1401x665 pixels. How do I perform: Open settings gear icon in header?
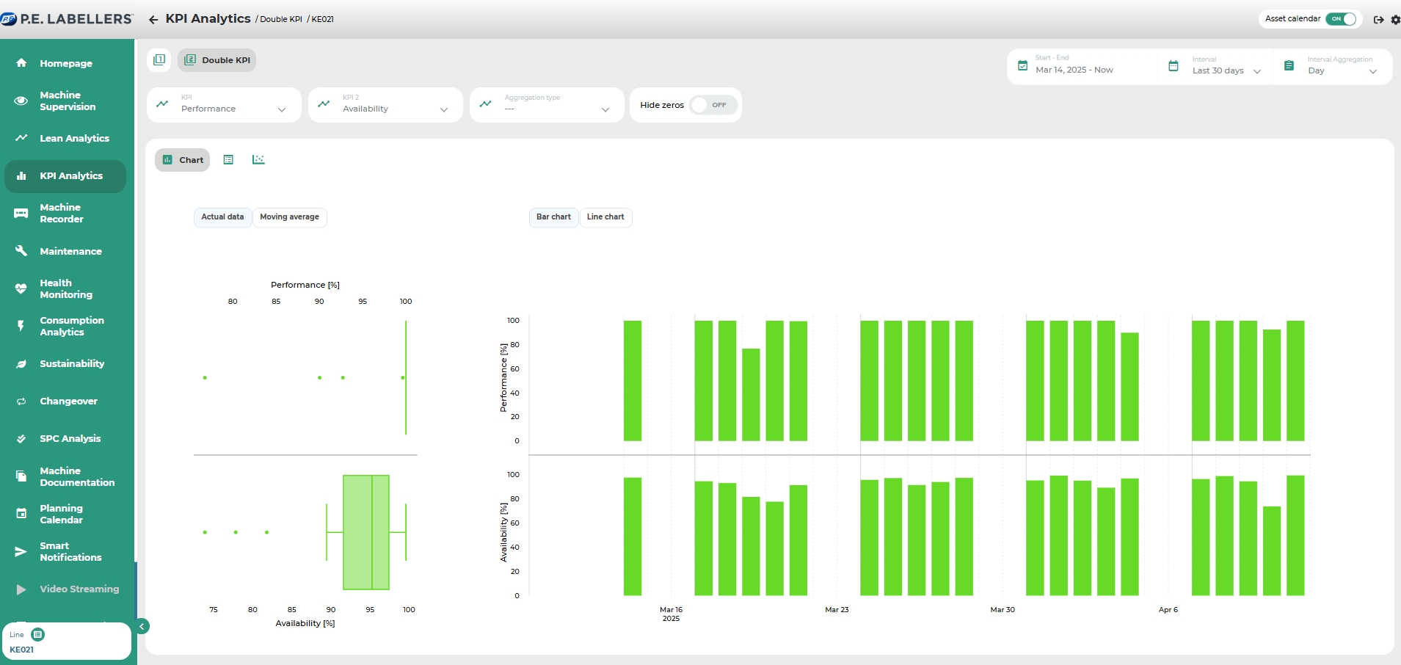coord(1395,20)
